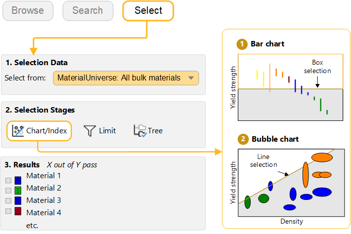
Task: Click the blue record icon beside Material 3
Action: pos(18,201)
